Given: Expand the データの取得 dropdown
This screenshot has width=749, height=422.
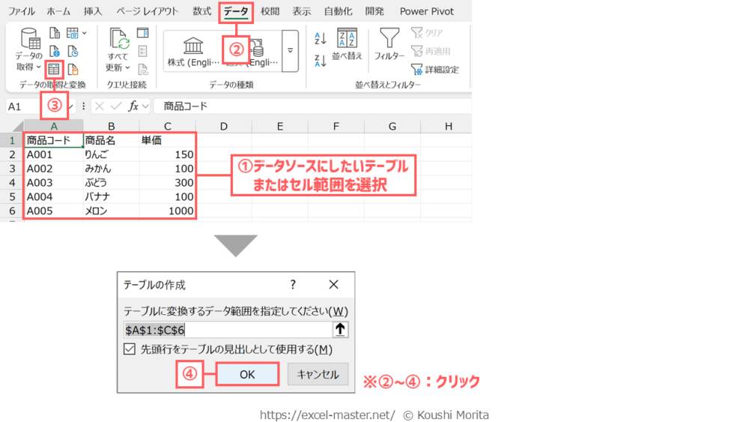Looking at the screenshot, I should (x=30, y=67).
